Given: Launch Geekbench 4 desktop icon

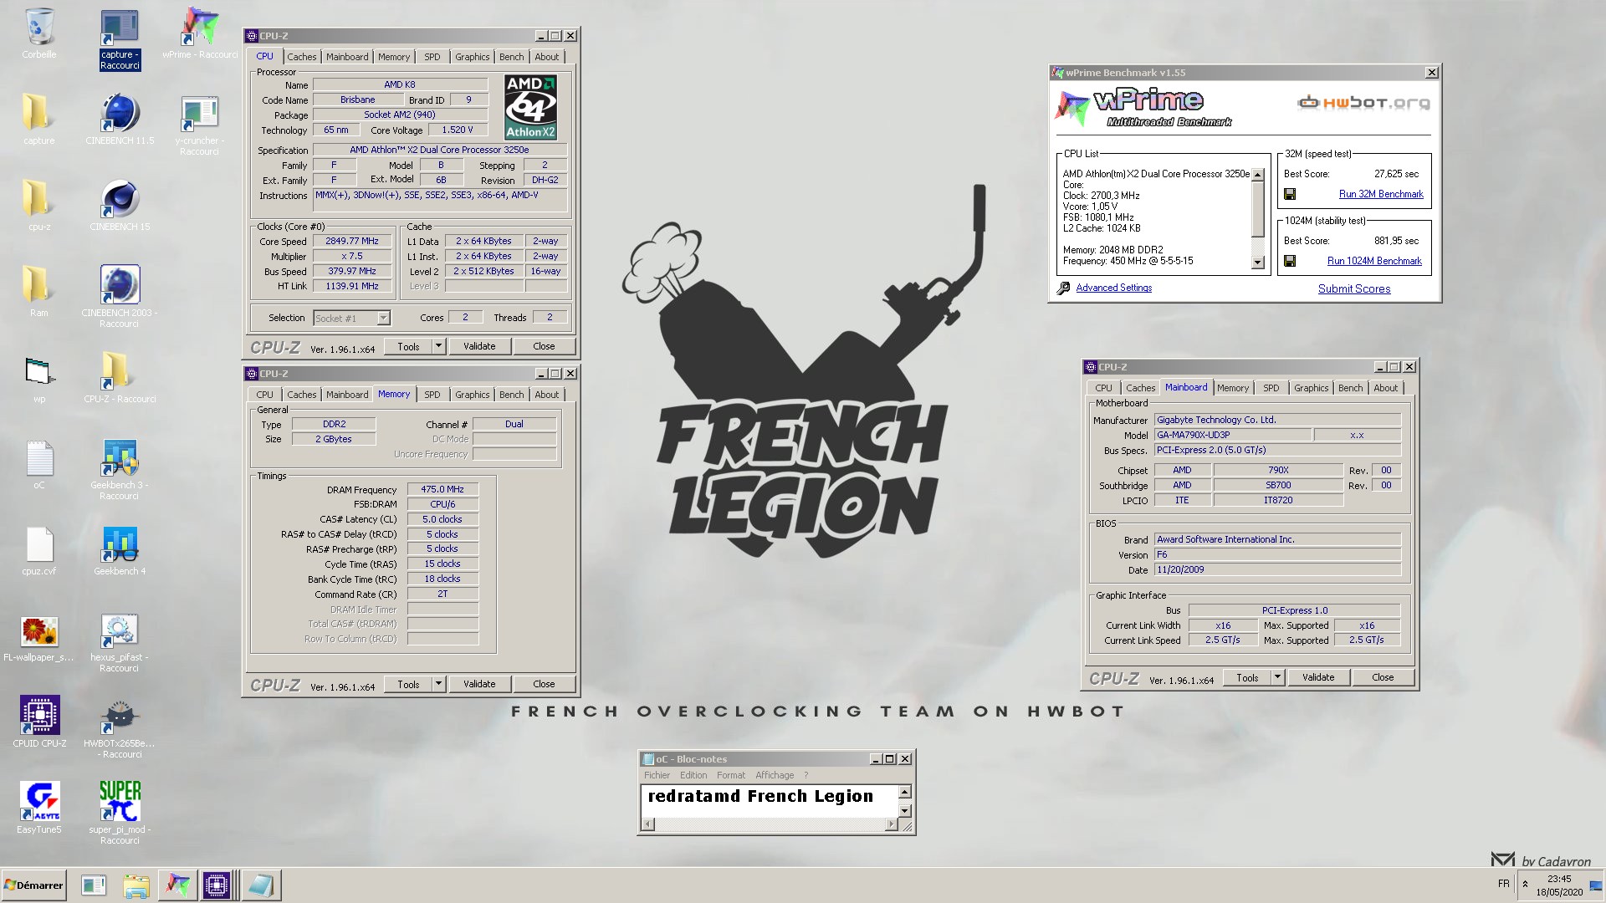Looking at the screenshot, I should click(120, 551).
